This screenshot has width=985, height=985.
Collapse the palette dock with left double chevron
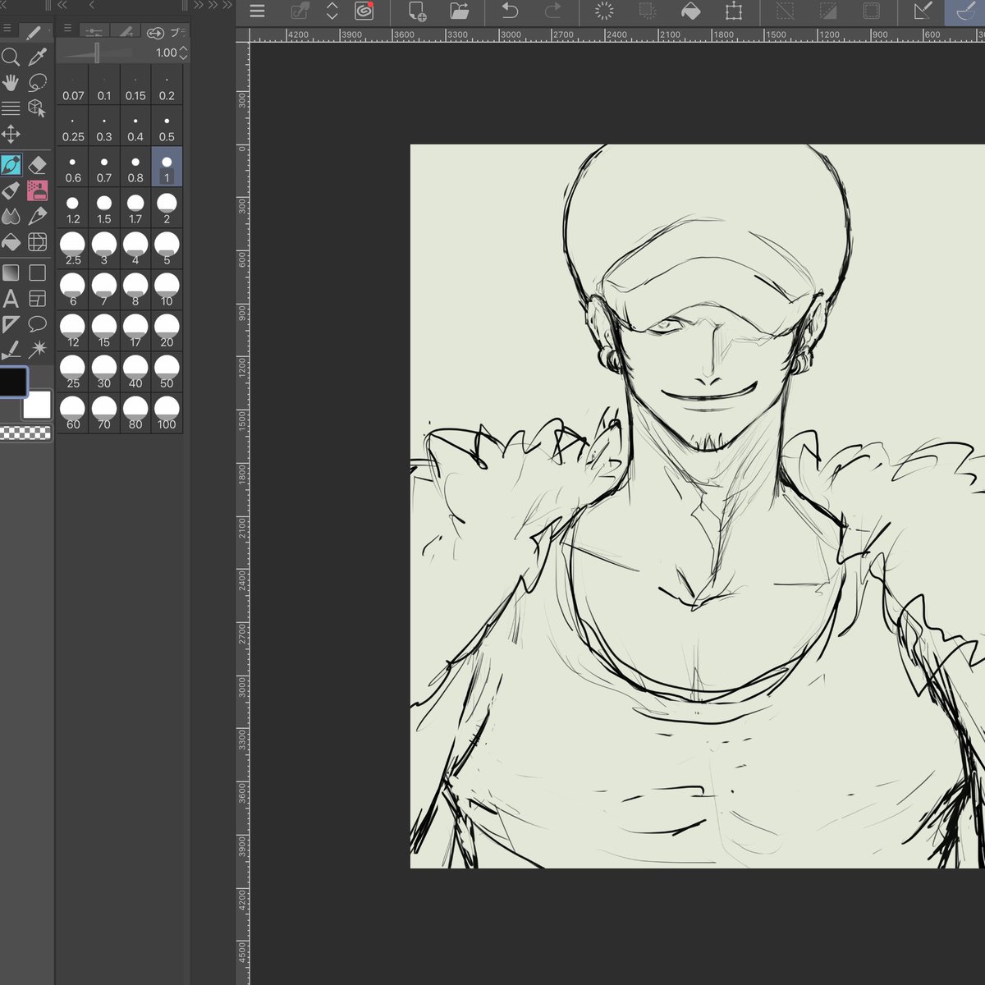point(62,6)
